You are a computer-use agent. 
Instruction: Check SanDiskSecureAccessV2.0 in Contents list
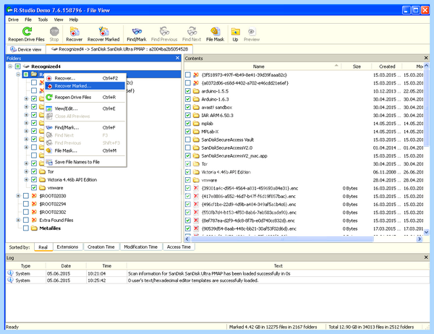coord(188,147)
